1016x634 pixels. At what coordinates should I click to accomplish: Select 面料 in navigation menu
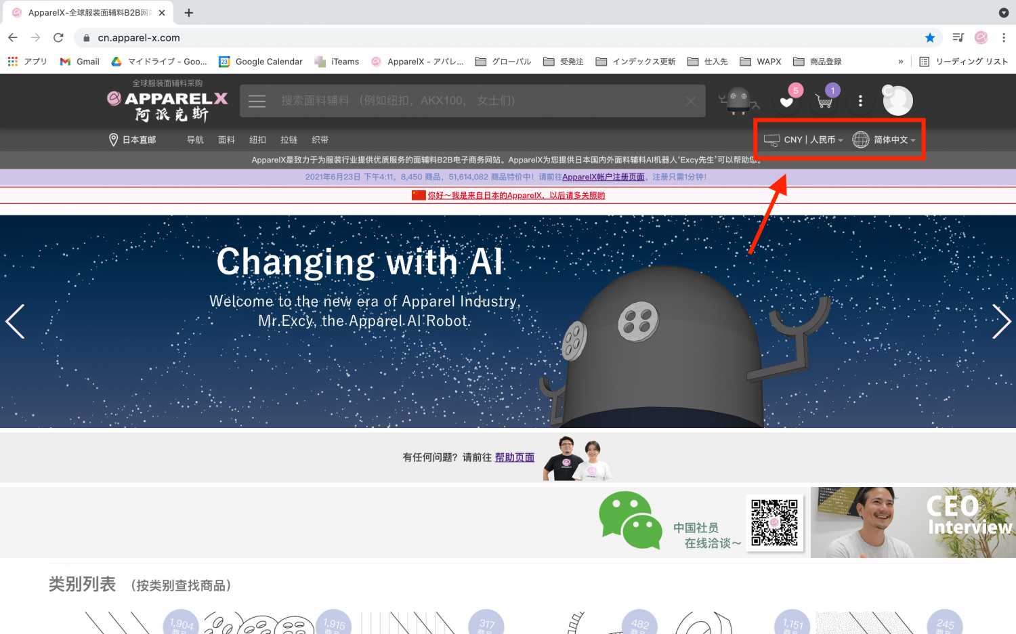click(226, 140)
